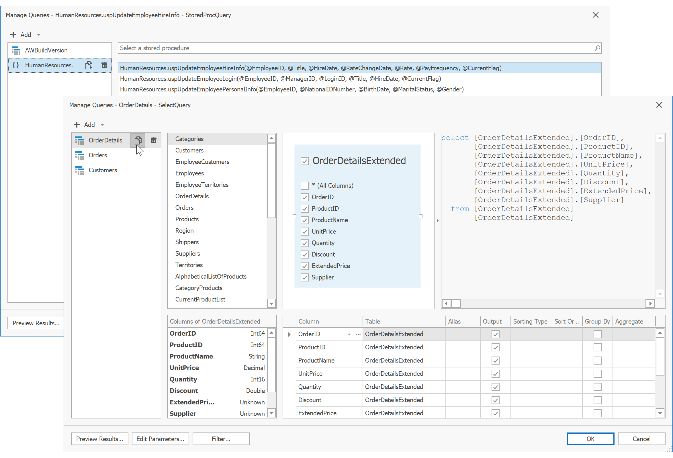Delete the HumanResources query

pos(104,65)
